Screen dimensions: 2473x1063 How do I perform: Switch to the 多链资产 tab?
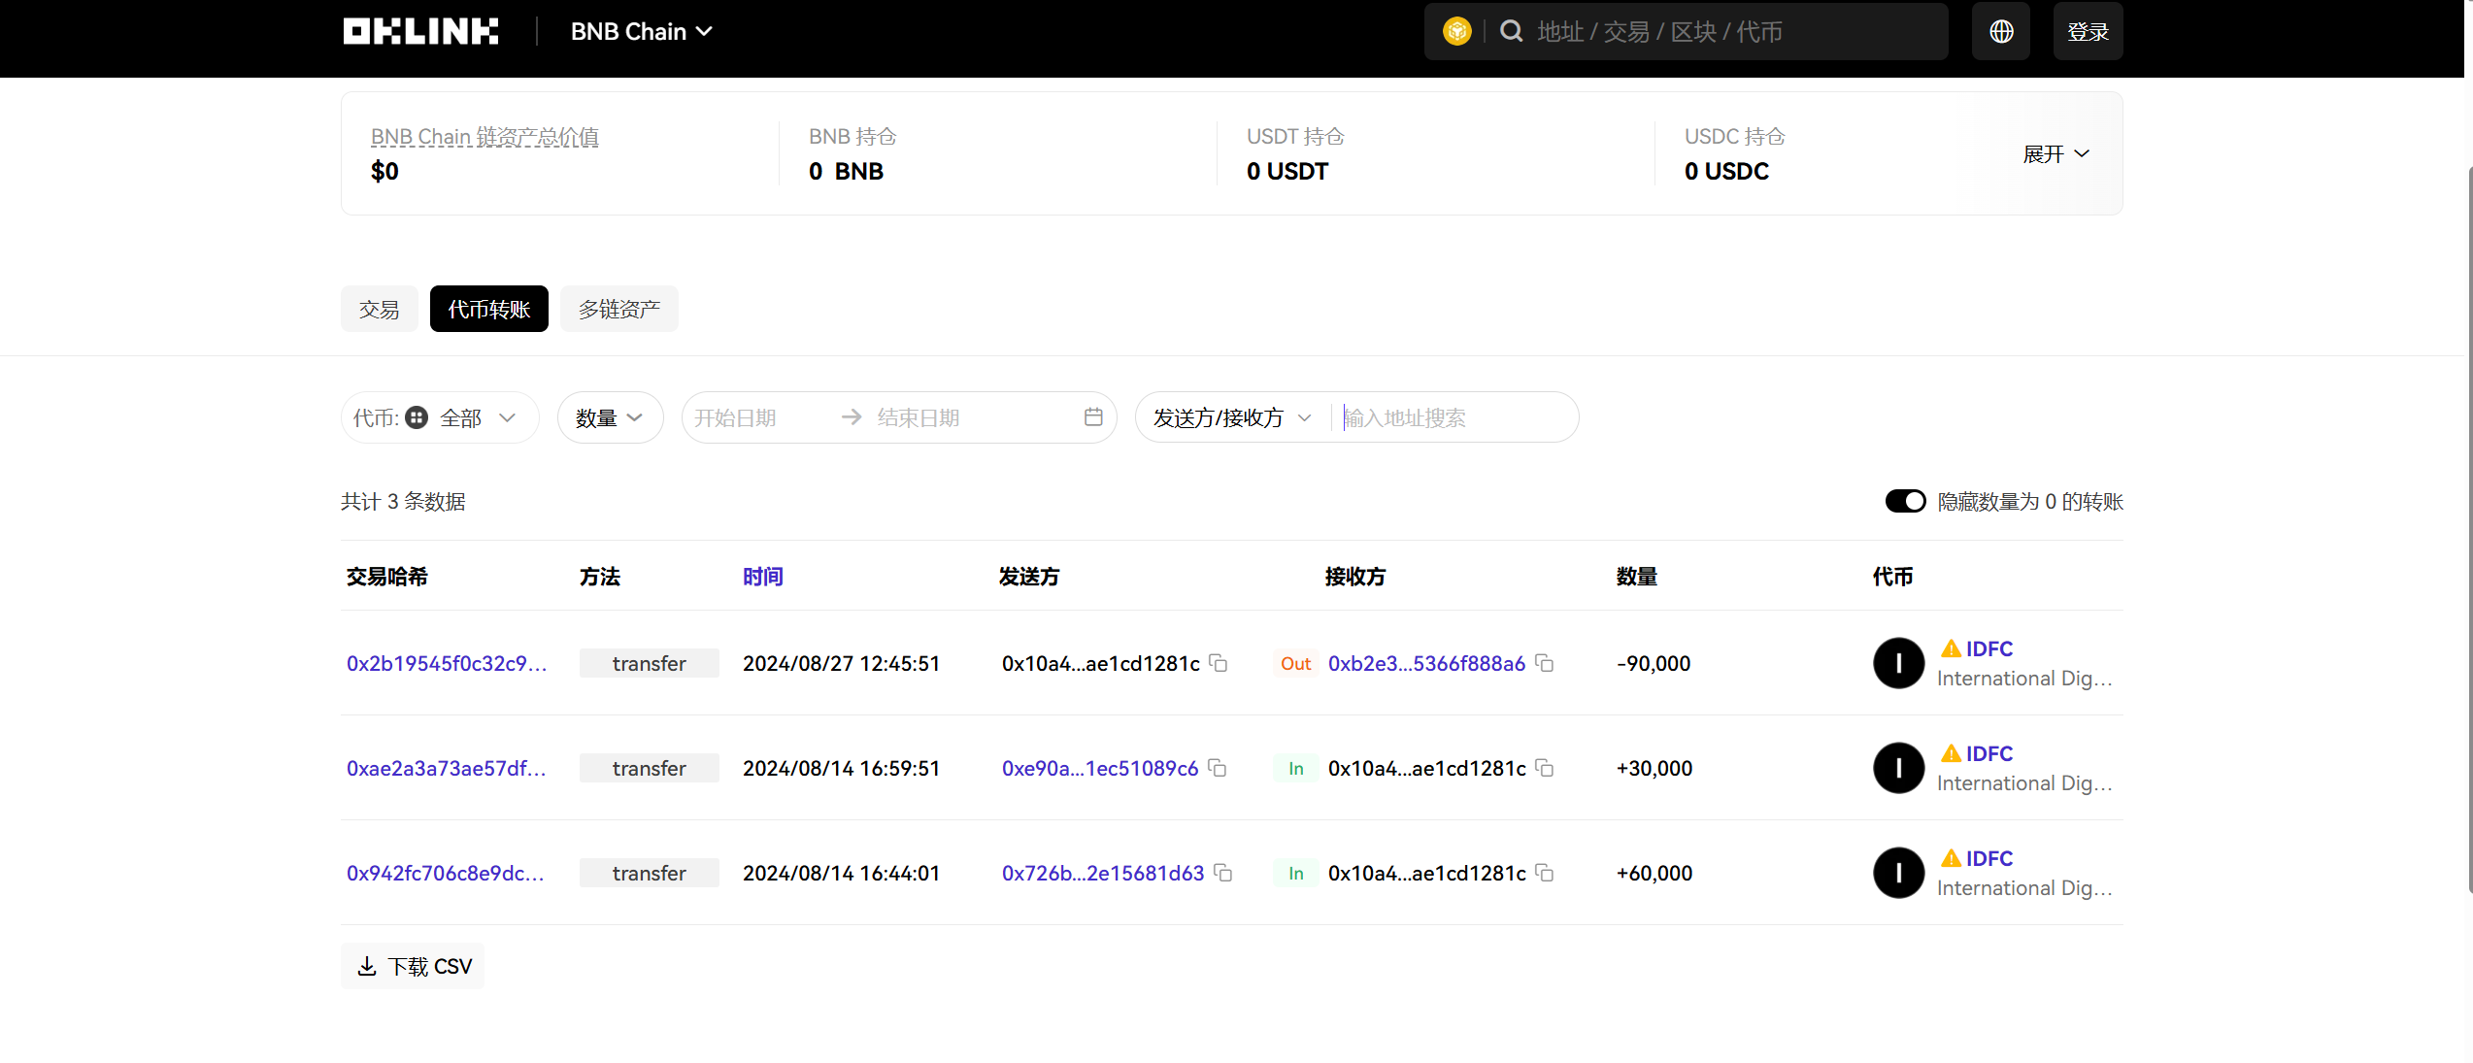click(x=618, y=310)
